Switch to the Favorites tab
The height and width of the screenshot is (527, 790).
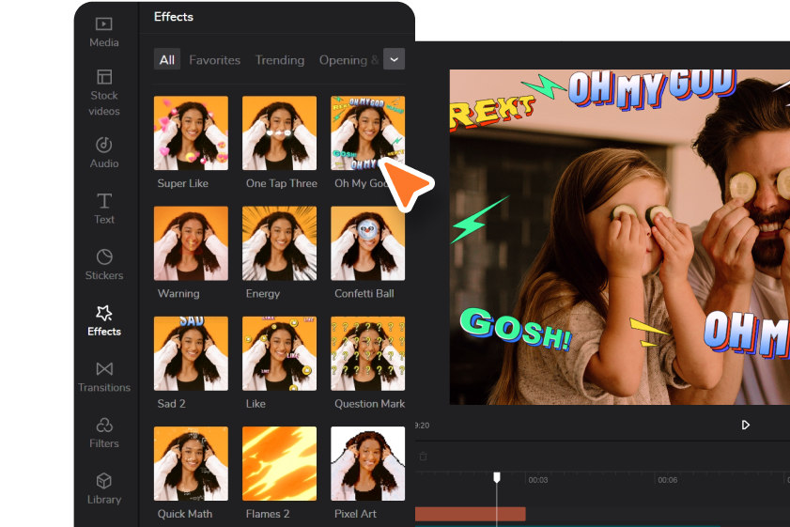[214, 60]
